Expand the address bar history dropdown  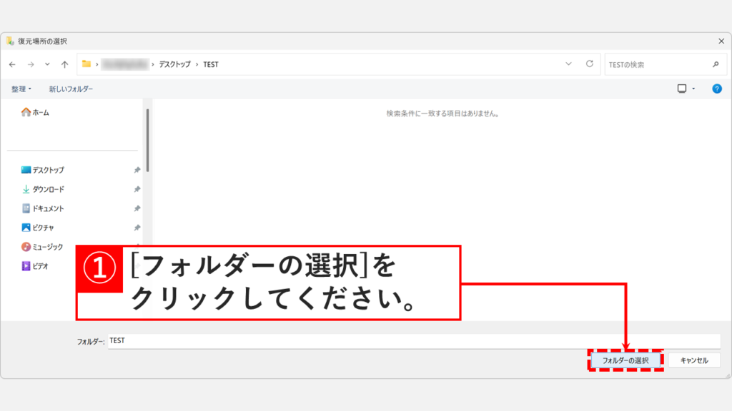[568, 64]
